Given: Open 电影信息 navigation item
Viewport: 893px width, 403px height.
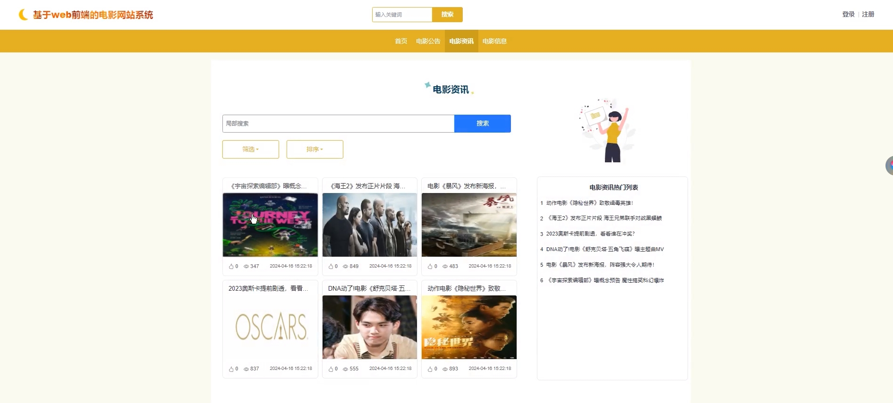Looking at the screenshot, I should coord(494,41).
